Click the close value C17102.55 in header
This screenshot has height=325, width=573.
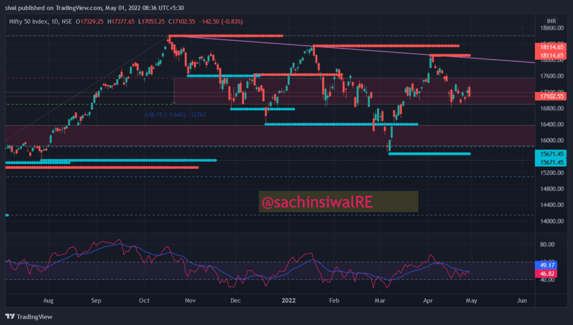[182, 22]
